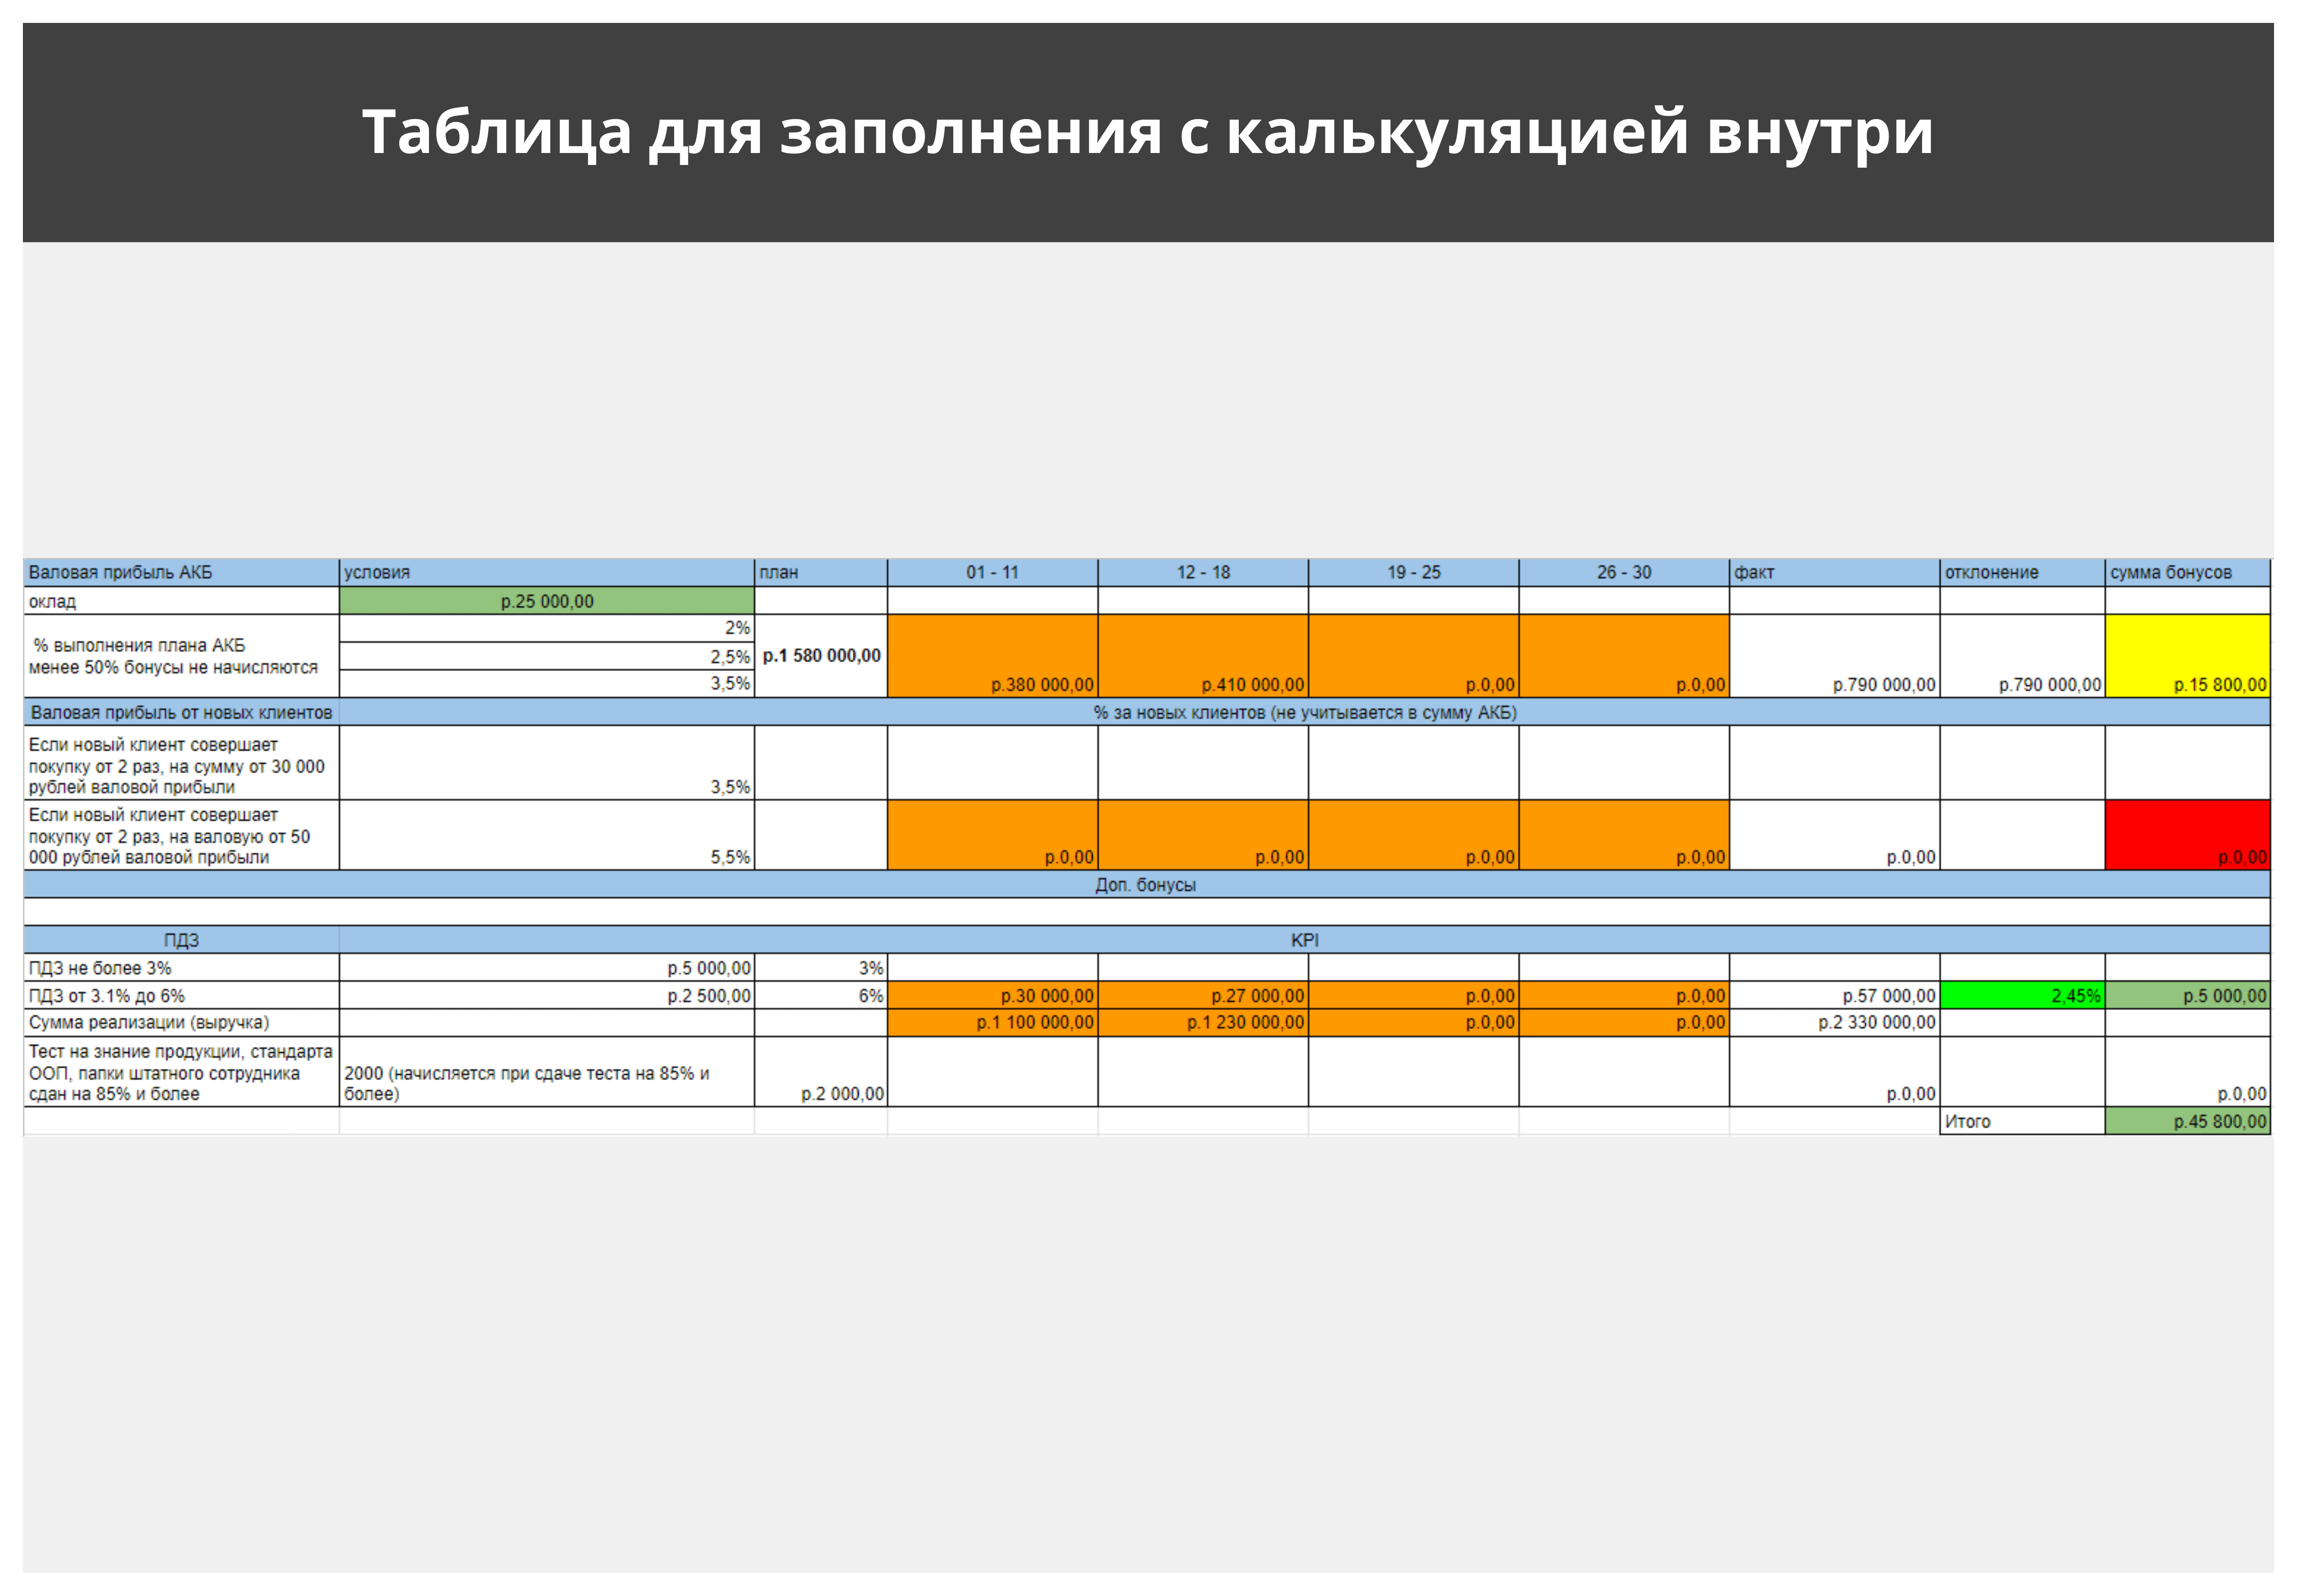Select the 01 - 11 column header
Screen dimensions: 2297x1596
coord(991,572)
